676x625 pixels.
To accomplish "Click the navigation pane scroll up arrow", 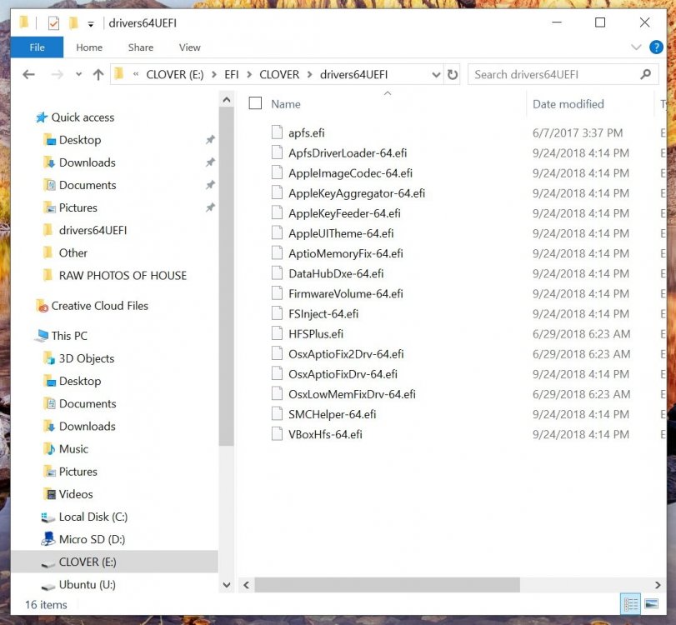I will point(227,100).
